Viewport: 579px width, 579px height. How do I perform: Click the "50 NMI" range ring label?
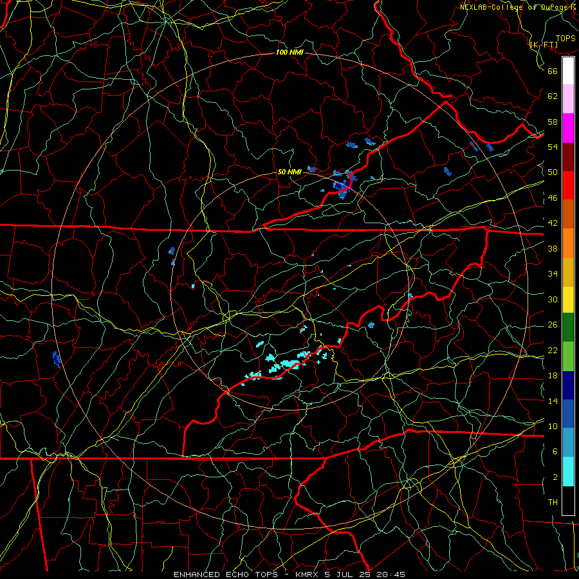pyautogui.click(x=289, y=172)
